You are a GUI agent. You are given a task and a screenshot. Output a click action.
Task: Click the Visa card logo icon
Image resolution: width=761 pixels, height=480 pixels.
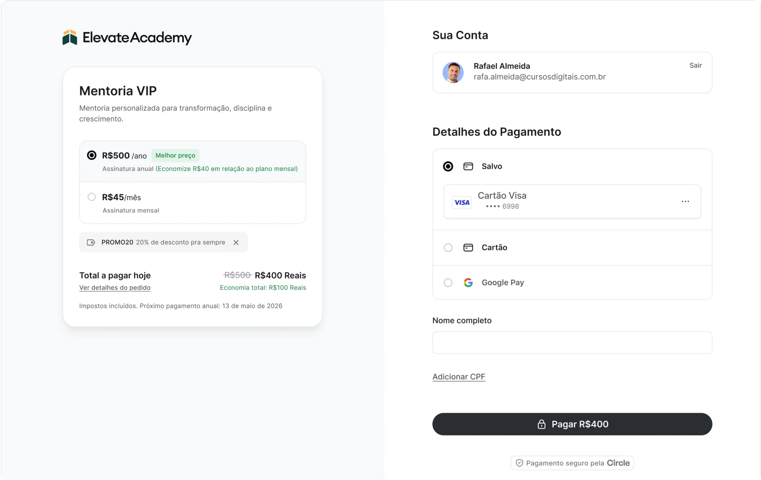click(x=462, y=203)
